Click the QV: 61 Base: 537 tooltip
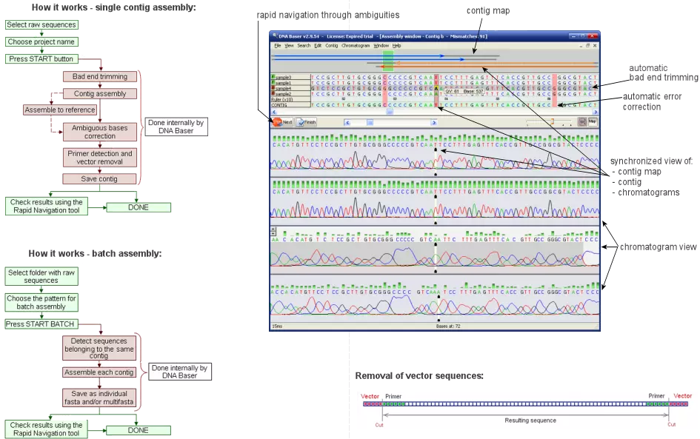Viewport: 700px width, 439px height. 464,92
